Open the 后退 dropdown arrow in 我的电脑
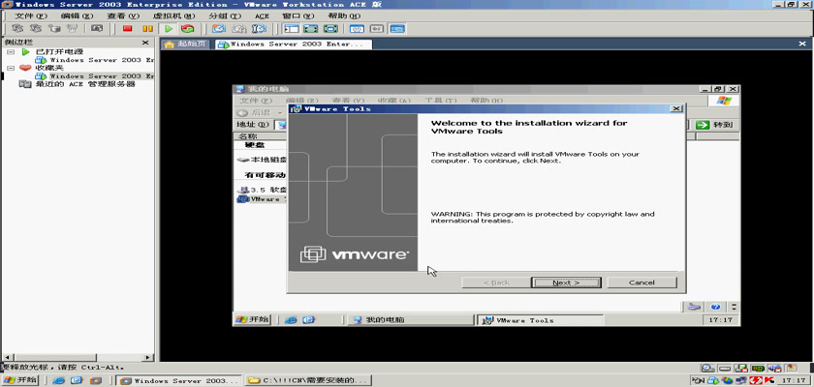814x387 pixels. tap(280, 113)
